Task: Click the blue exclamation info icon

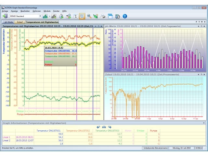Action: pos(125,16)
